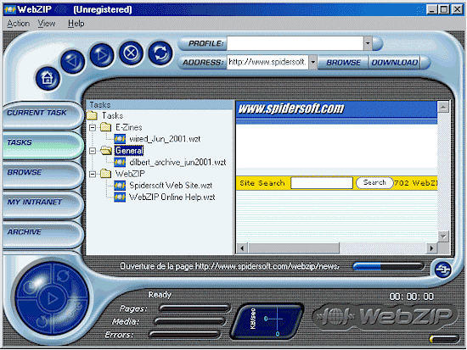
Task: Open the Help menu
Action: [76, 24]
